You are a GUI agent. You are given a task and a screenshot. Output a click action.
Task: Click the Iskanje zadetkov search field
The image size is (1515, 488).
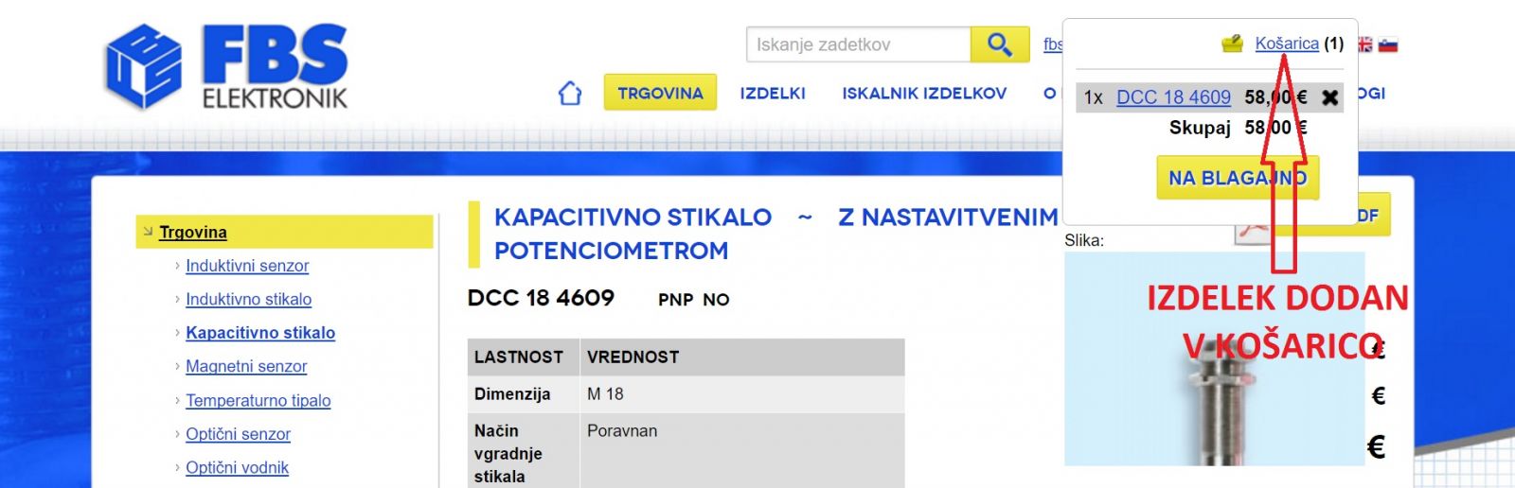click(860, 44)
